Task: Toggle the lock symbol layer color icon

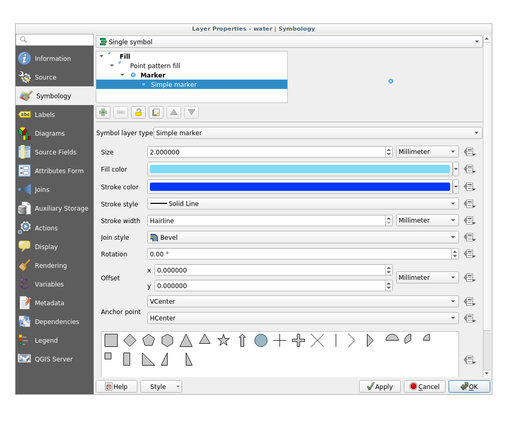Action: (x=138, y=112)
